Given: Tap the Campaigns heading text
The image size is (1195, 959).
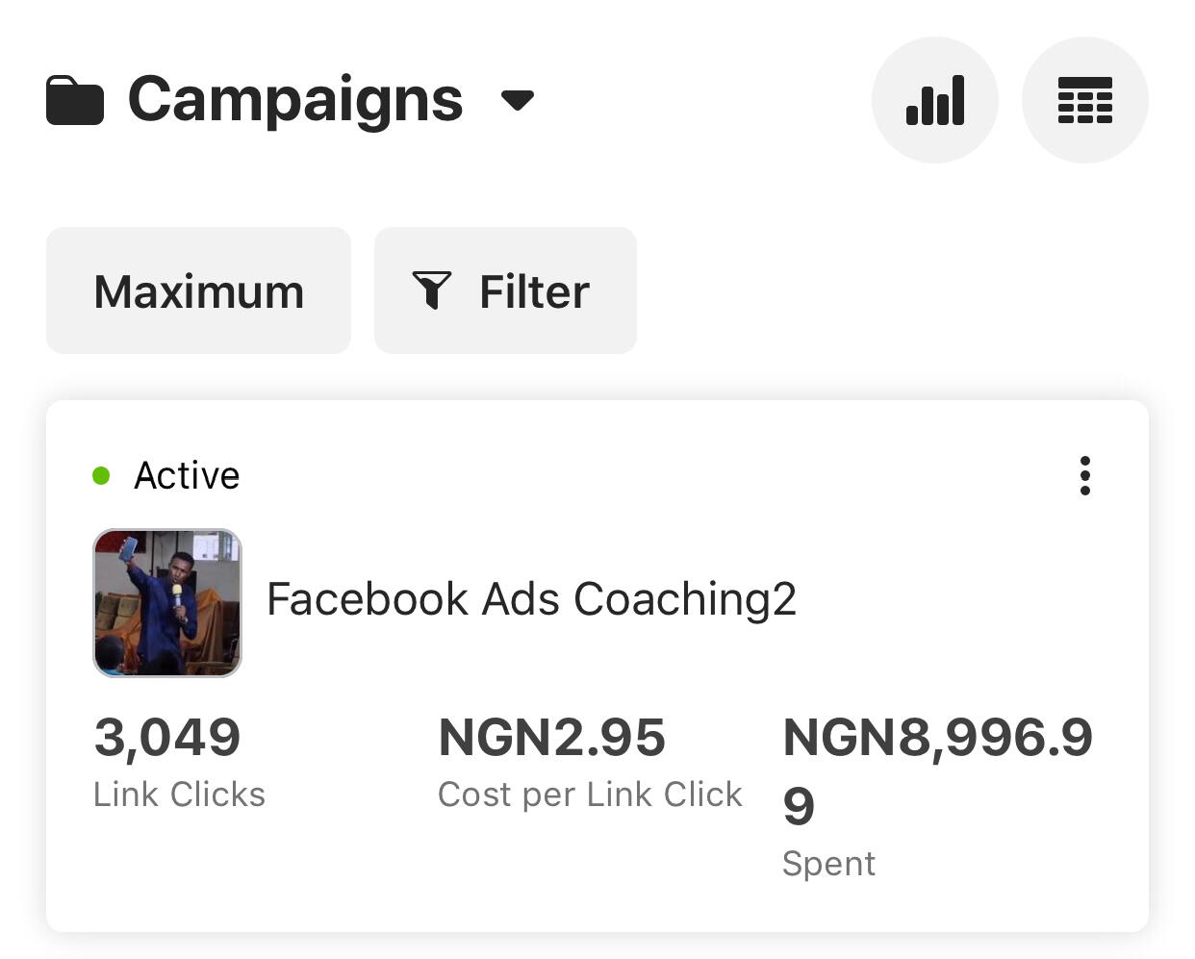Looking at the screenshot, I should click(295, 99).
